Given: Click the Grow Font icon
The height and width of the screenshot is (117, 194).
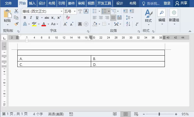Looking at the screenshot, I should tap(65, 24).
